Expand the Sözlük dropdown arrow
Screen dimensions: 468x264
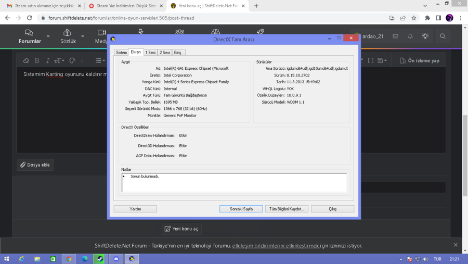(x=83, y=36)
